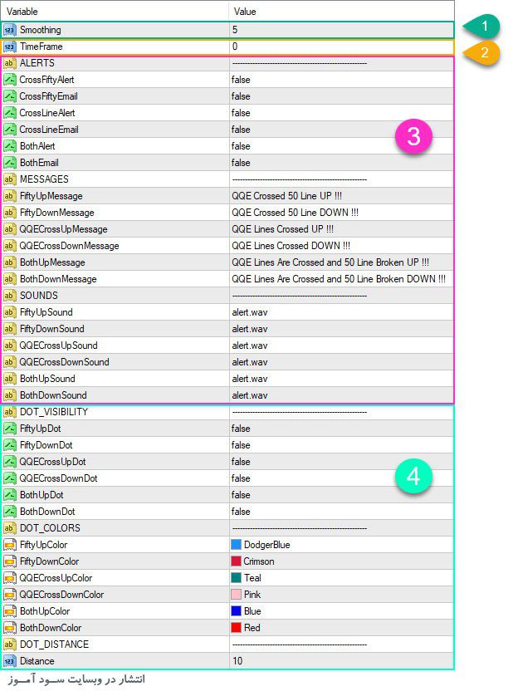The image size is (518, 691).
Task: Select the BothUpMessage variable name
Action: pos(52,262)
